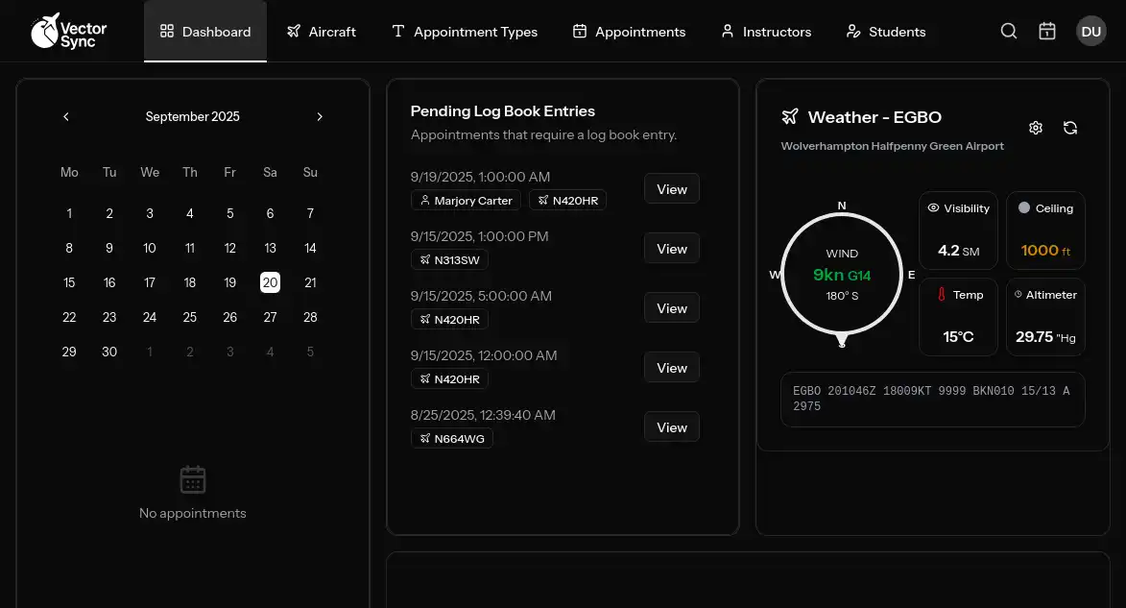The image size is (1126, 608).
Task: Select the Marjory Carter tag
Action: pyautogui.click(x=467, y=201)
